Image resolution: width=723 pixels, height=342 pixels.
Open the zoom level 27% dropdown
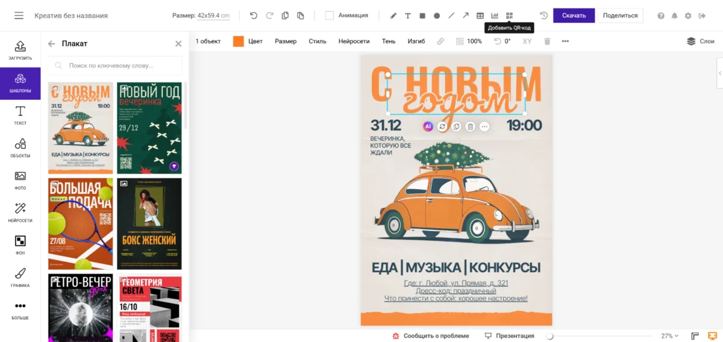pyautogui.click(x=670, y=335)
